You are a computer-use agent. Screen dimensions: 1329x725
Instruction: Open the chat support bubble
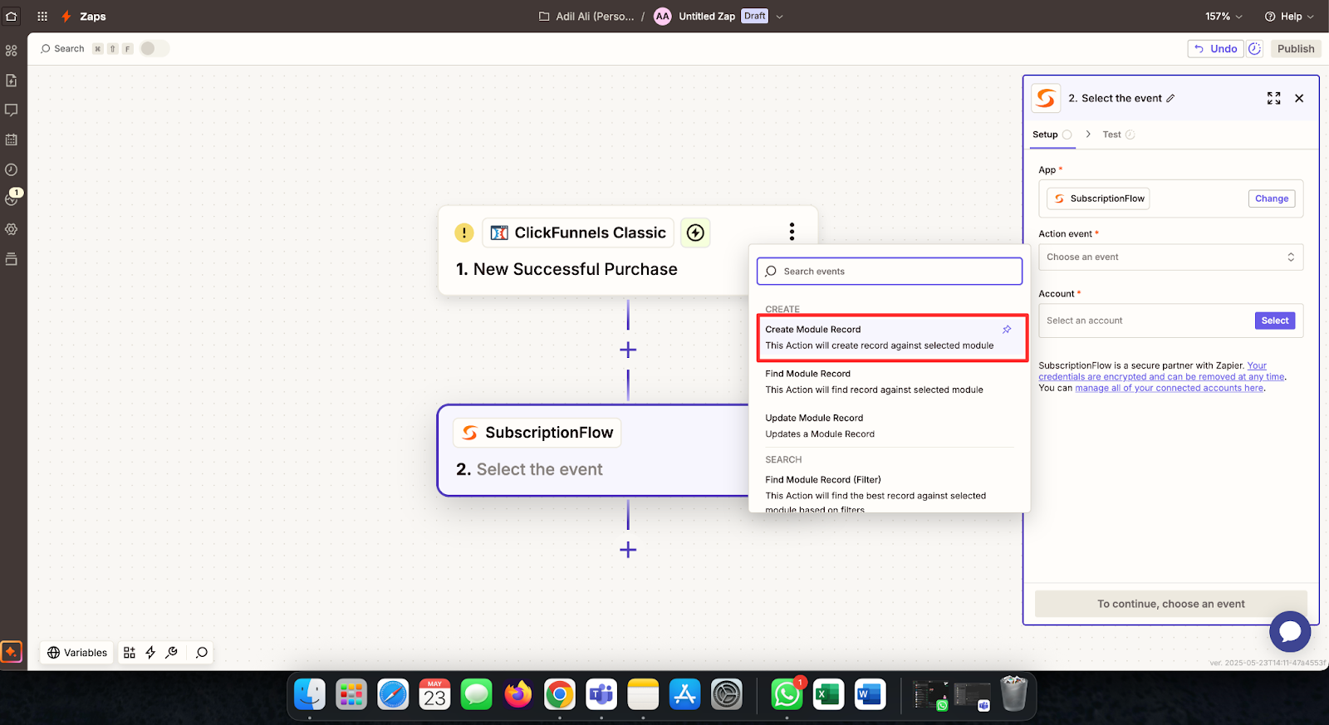pyautogui.click(x=1290, y=632)
